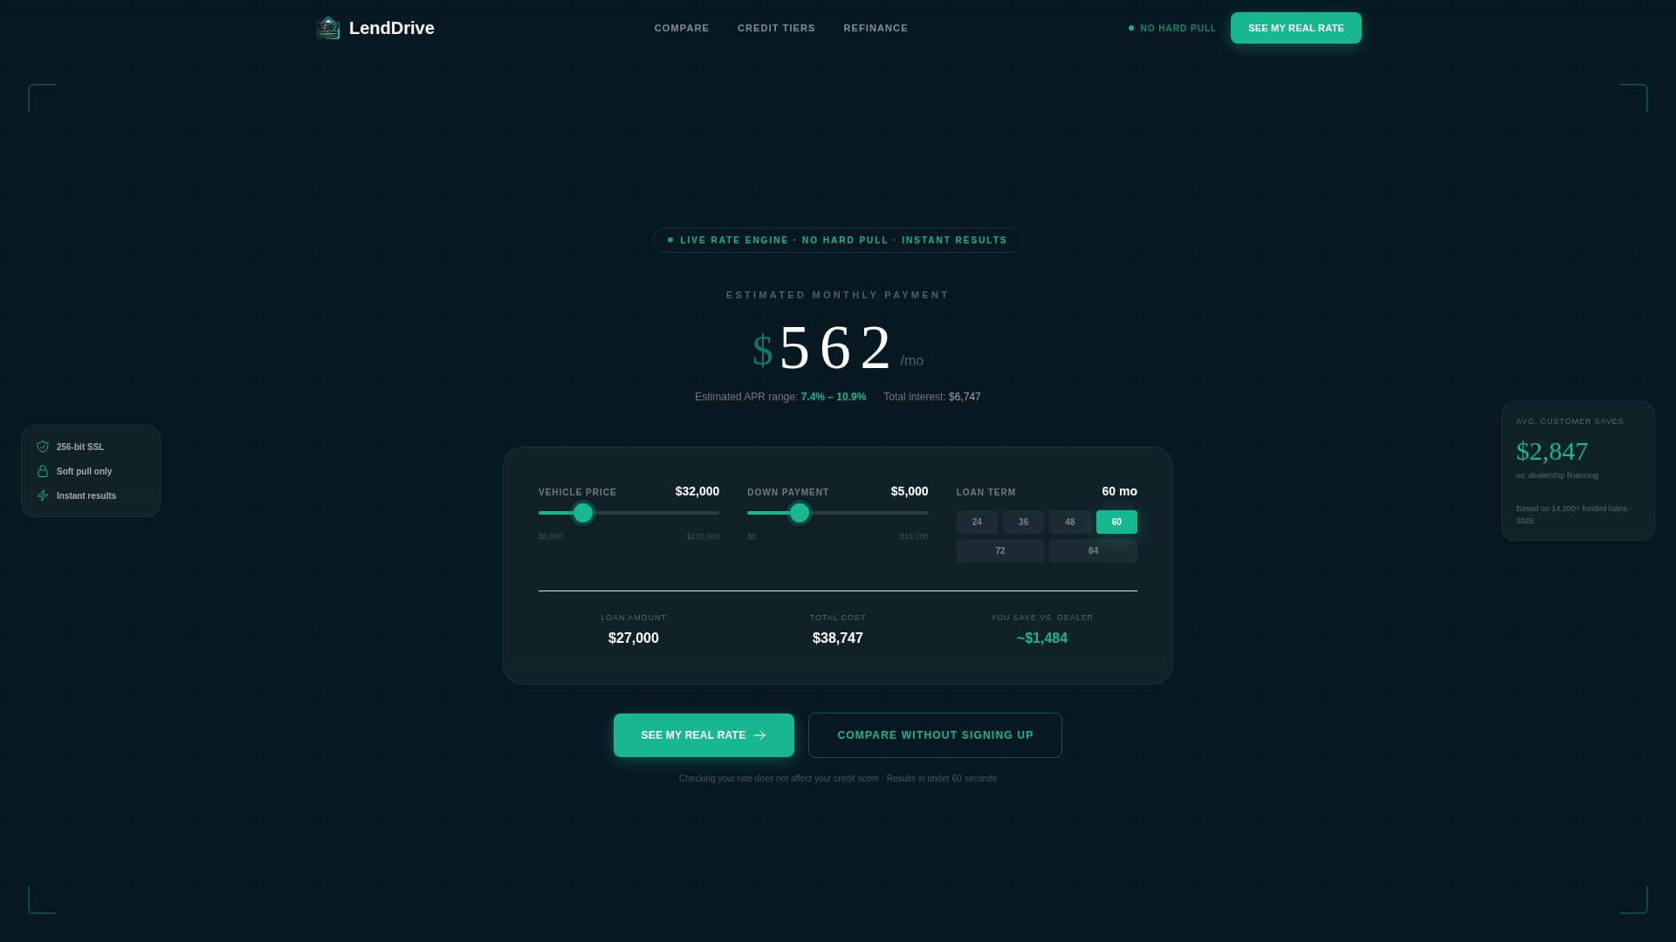Click the $120,000 vehicle price maximum label

pyautogui.click(x=703, y=536)
